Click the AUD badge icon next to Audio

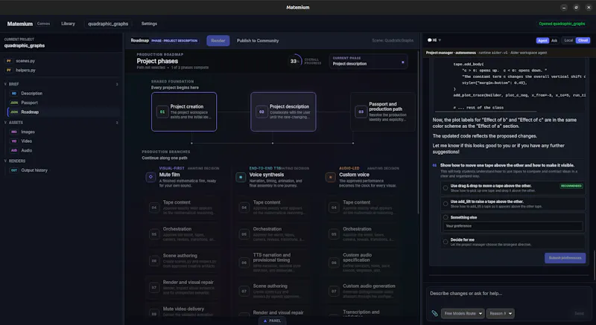point(14,150)
